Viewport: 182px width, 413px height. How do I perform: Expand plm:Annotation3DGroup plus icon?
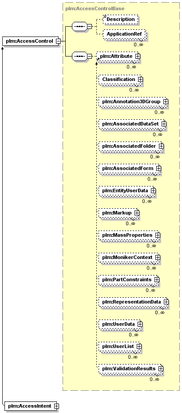coord(166,101)
